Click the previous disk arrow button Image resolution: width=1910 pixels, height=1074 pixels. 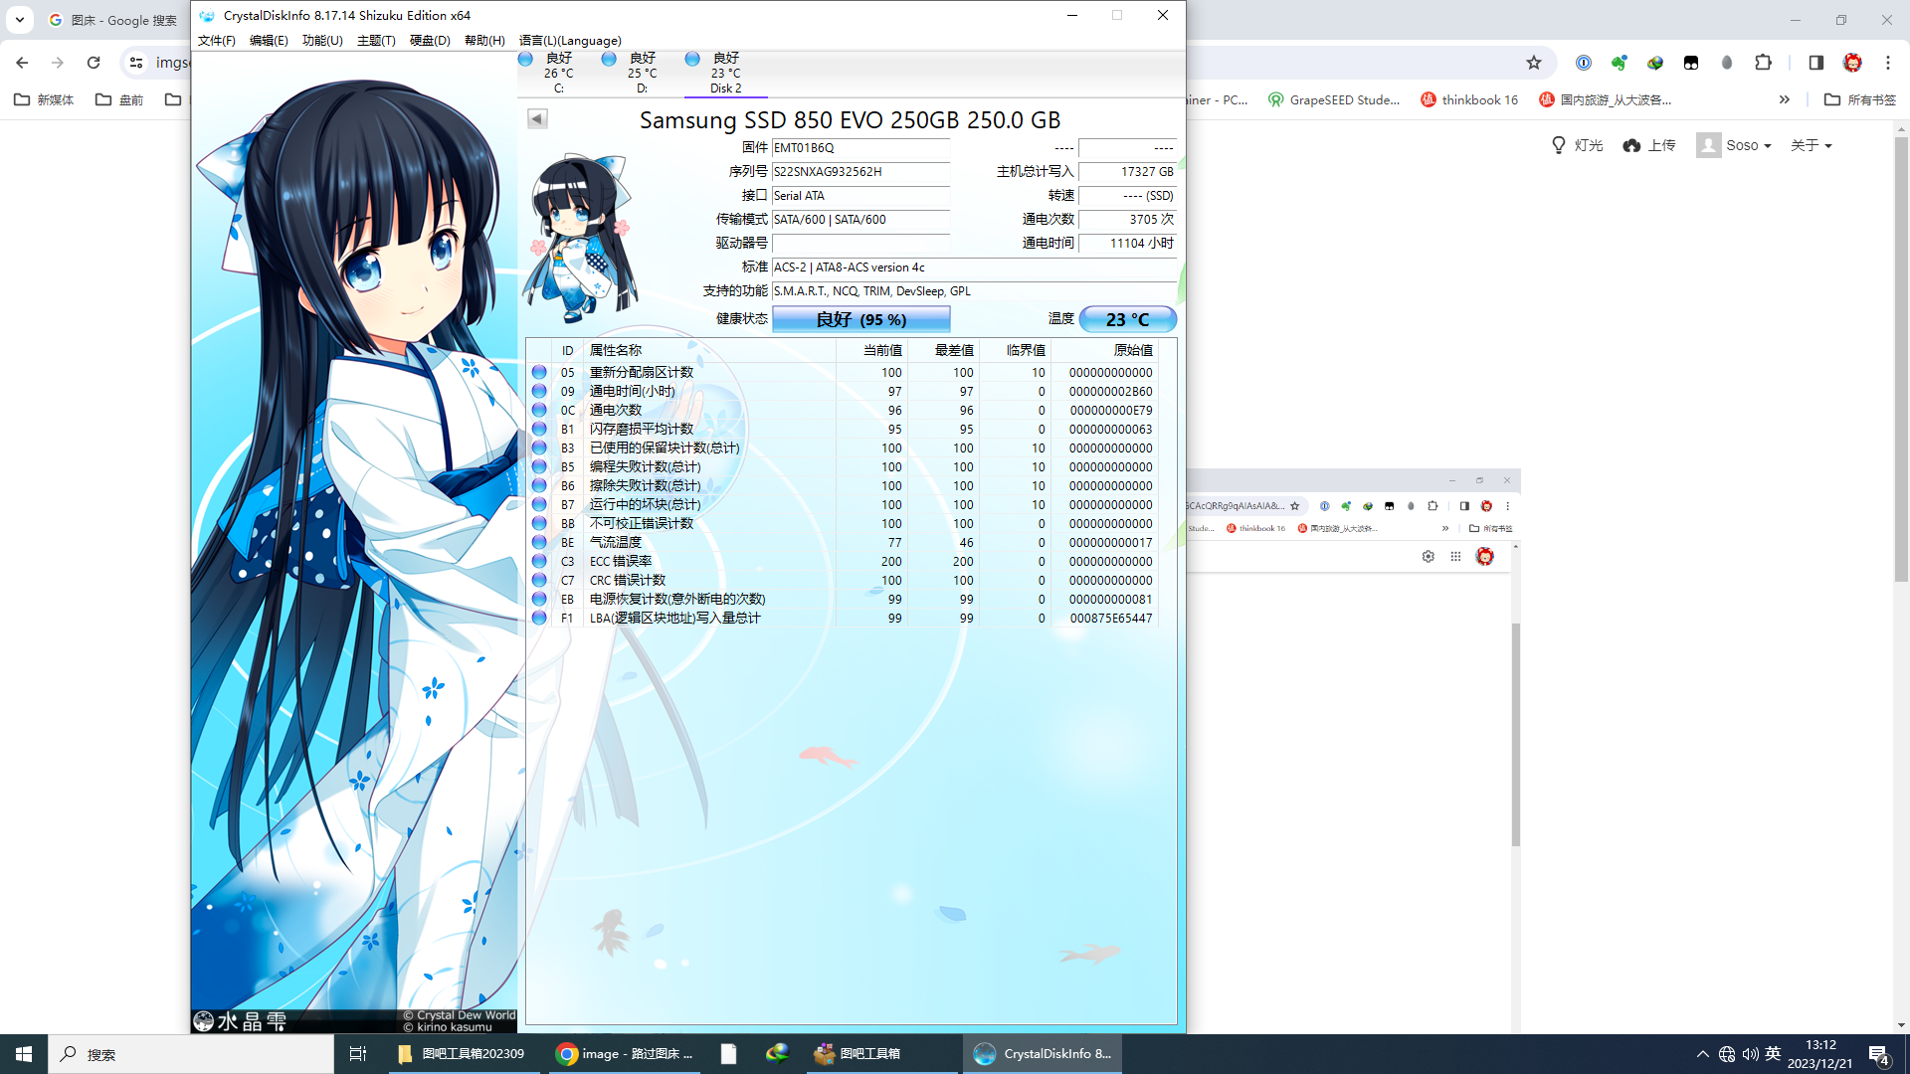pos(537,119)
